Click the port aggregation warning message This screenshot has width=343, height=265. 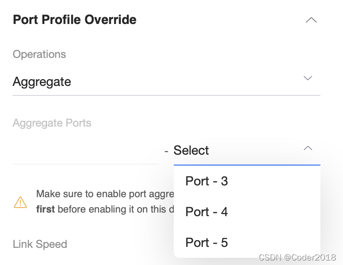click(105, 202)
